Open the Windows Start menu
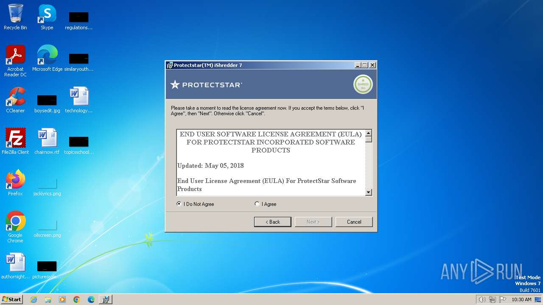This screenshot has width=543, height=305. [12, 299]
